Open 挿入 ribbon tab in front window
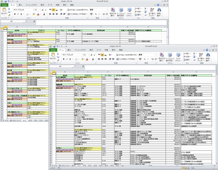The height and width of the screenshot is (170, 218). (69, 50)
